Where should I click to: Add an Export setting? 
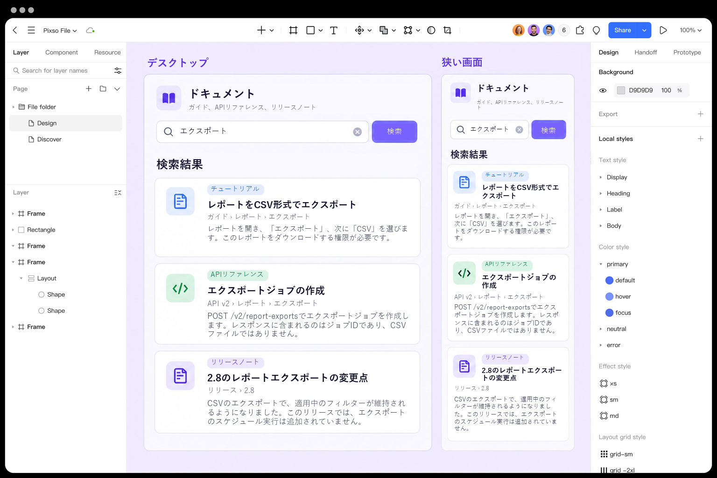700,114
